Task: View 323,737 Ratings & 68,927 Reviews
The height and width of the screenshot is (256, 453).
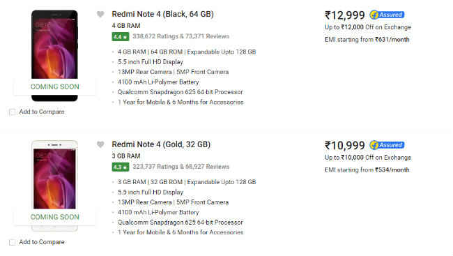Action: [181, 167]
